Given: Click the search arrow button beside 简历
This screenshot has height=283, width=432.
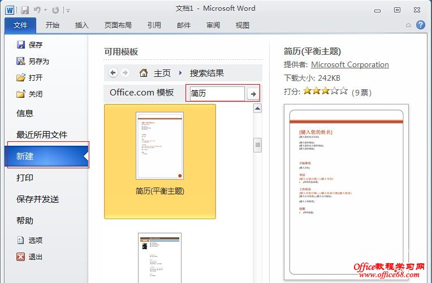Looking at the screenshot, I should tap(253, 94).
